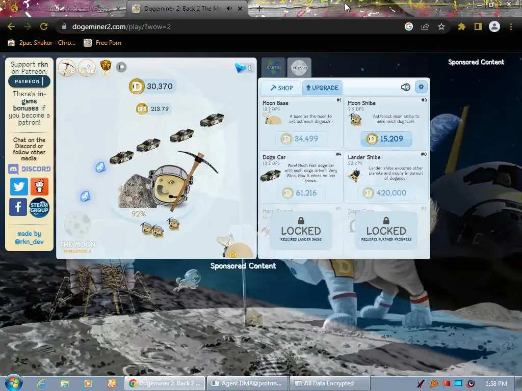
Task: Collect the lower floating blue crystal
Action: (85, 196)
